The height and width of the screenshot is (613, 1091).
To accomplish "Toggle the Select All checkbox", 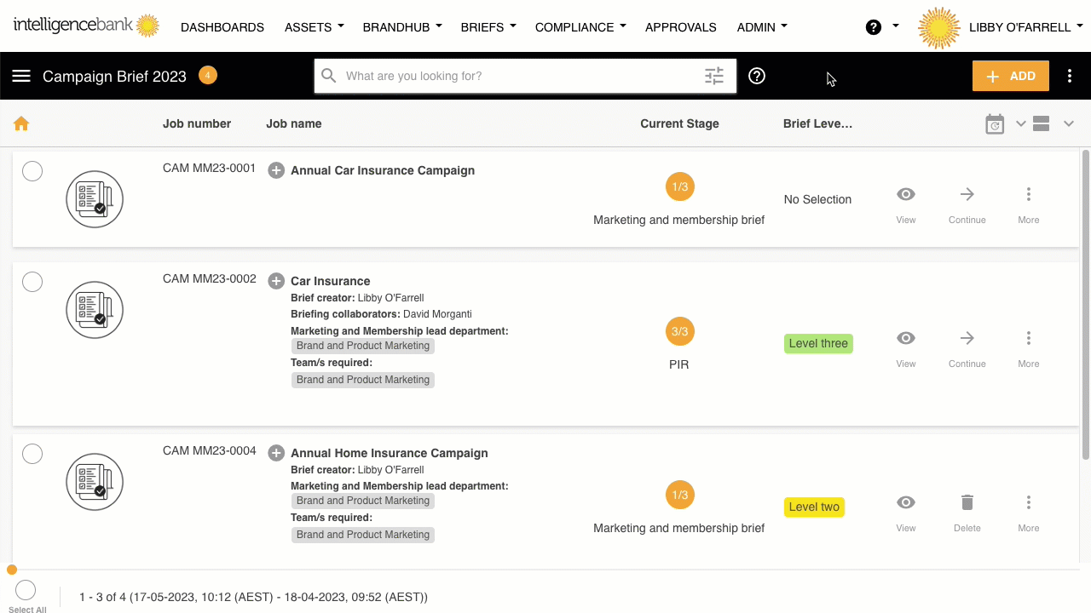I will (26, 589).
